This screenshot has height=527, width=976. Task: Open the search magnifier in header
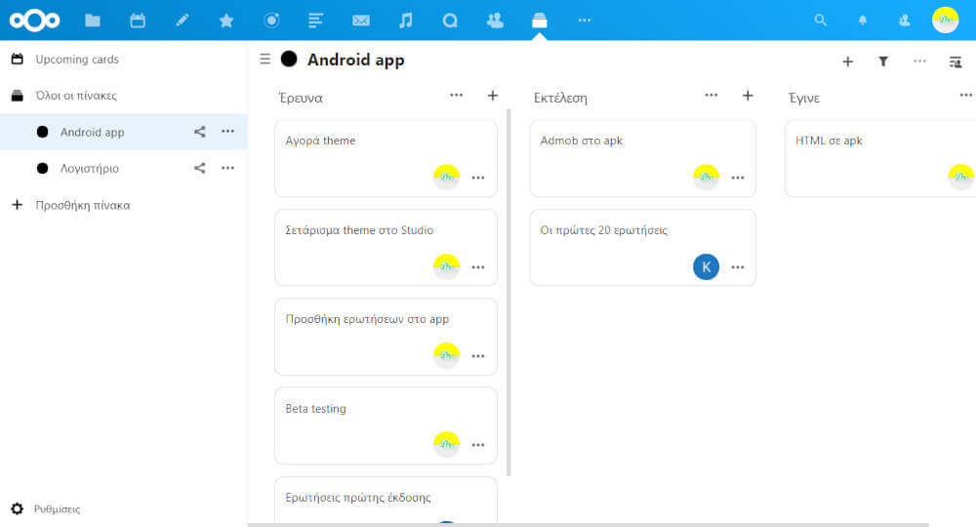[821, 20]
